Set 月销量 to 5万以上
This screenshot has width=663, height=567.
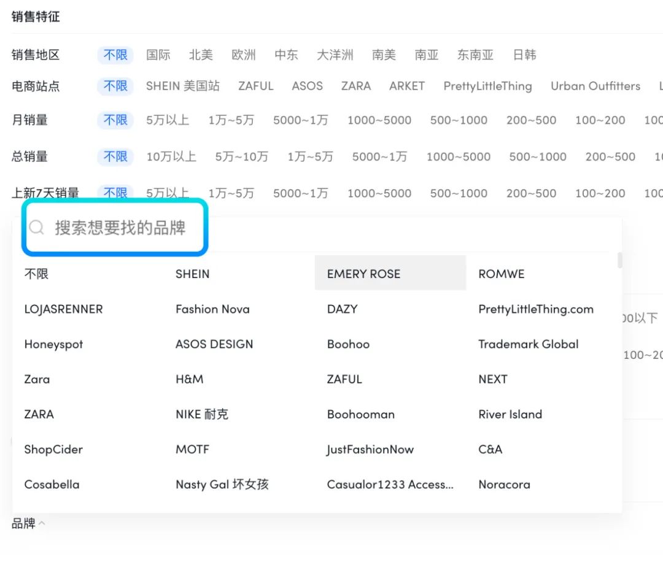pyautogui.click(x=168, y=120)
